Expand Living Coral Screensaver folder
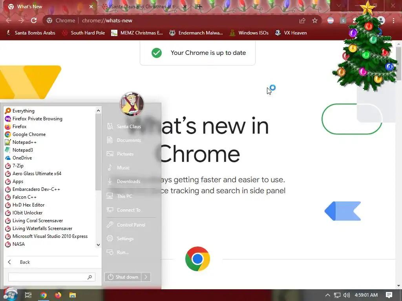The height and width of the screenshot is (301, 402). pos(50,221)
